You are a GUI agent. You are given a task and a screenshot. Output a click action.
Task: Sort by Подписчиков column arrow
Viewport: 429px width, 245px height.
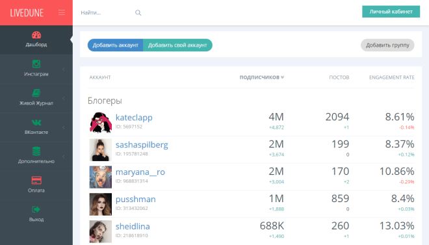pos(282,77)
